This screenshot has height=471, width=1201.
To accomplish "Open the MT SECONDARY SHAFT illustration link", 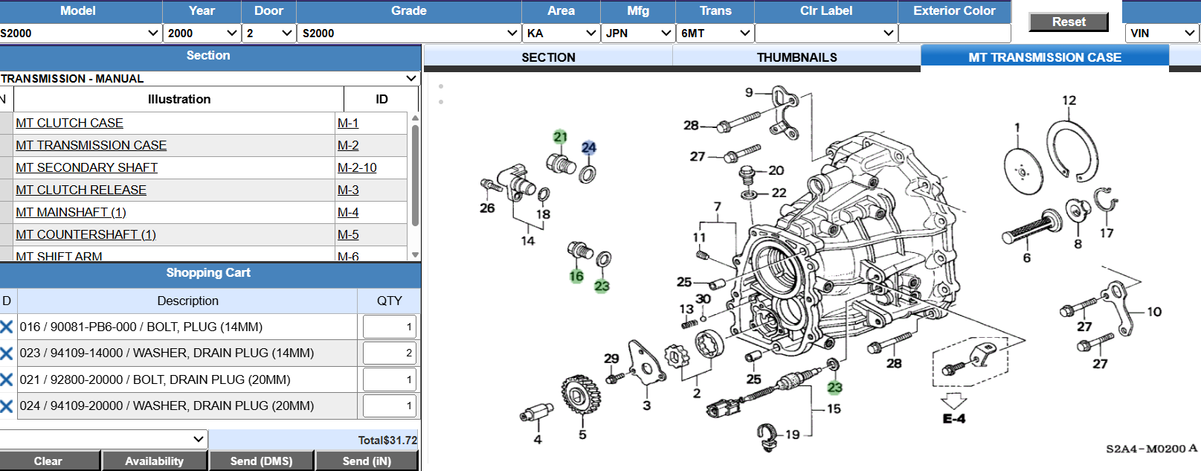I will 86,167.
